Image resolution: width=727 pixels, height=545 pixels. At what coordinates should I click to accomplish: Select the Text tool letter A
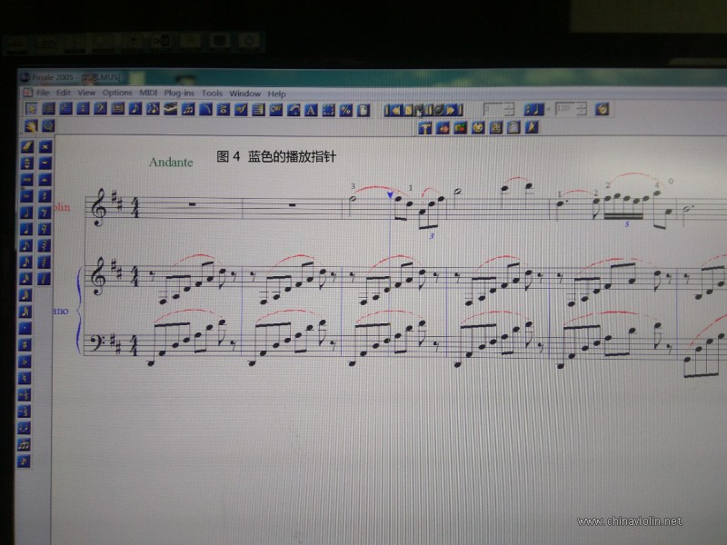[x=311, y=109]
